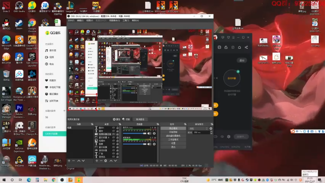Viewport: 325px width, 183px height.
Task: Toggle visibility of 广告 text source
Action: (113, 154)
